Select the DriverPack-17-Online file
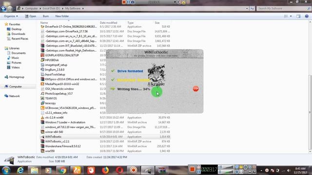The width and height of the screenshot is (312, 175). [71, 27]
